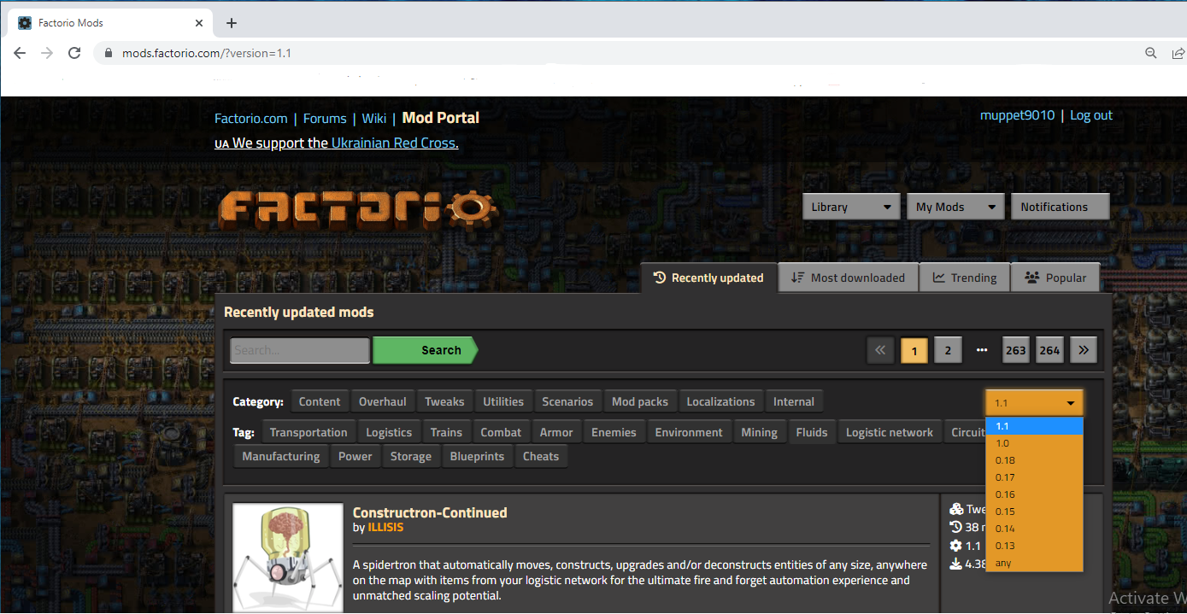Screen dimensions: 1187x614
Task: Open Constructron-Continued mod title link
Action: (x=430, y=512)
